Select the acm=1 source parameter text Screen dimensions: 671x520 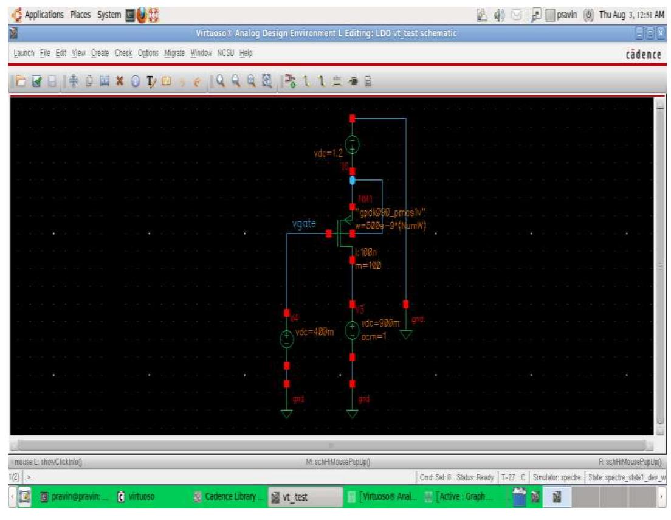374,337
